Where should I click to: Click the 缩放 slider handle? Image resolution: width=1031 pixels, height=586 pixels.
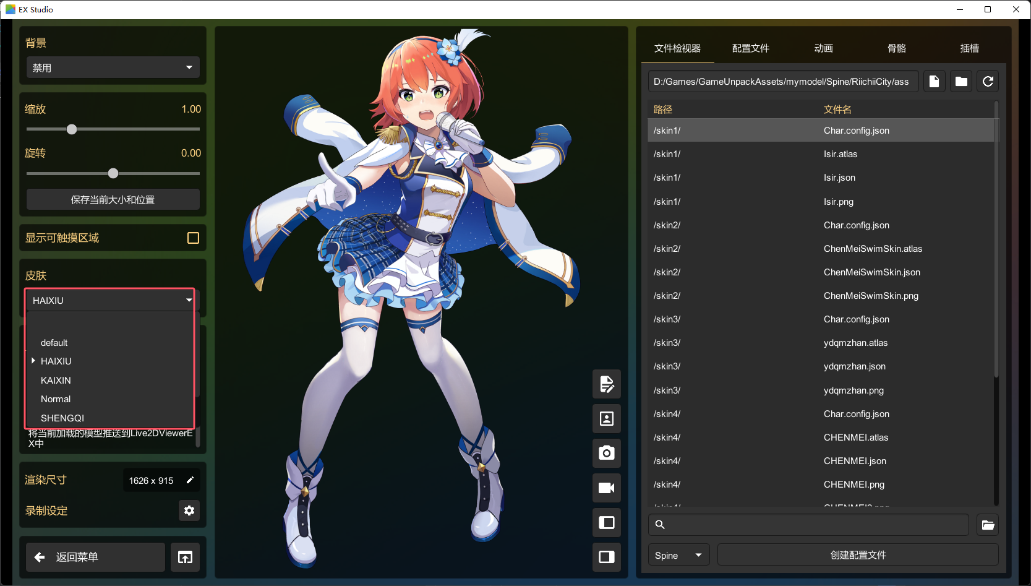pyautogui.click(x=72, y=129)
